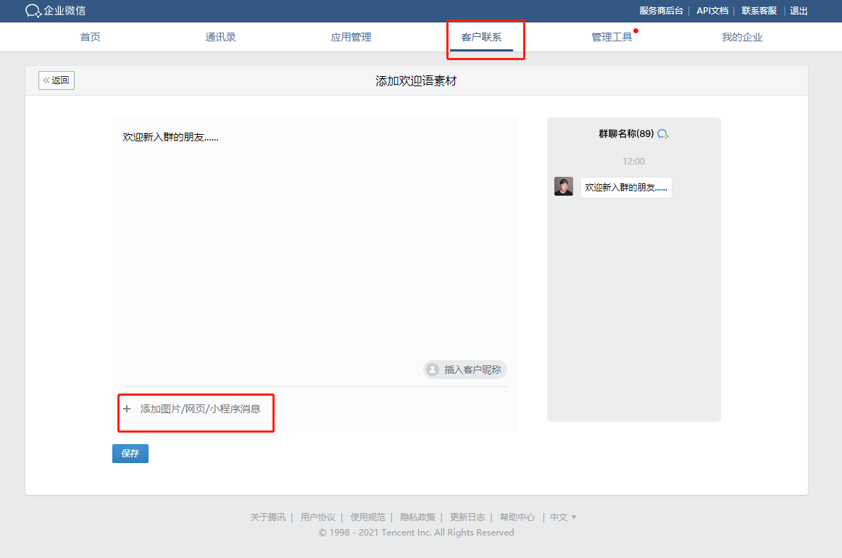Open the 管理工具 tab
The height and width of the screenshot is (558, 842).
612,37
